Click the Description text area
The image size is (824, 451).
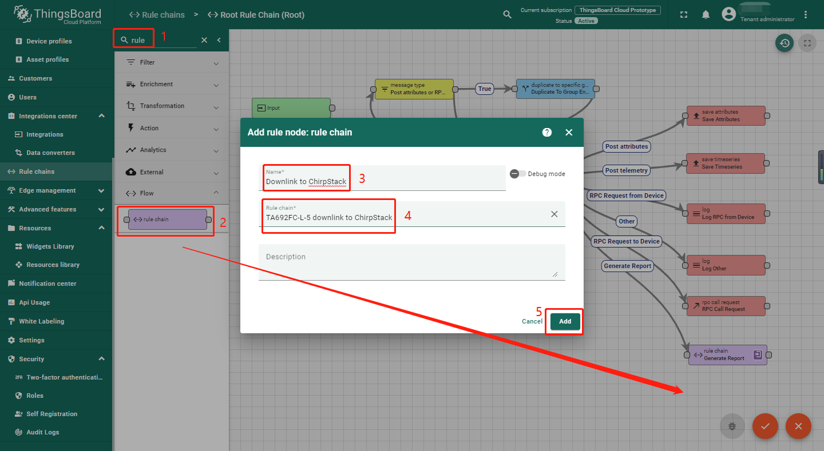pos(412,262)
